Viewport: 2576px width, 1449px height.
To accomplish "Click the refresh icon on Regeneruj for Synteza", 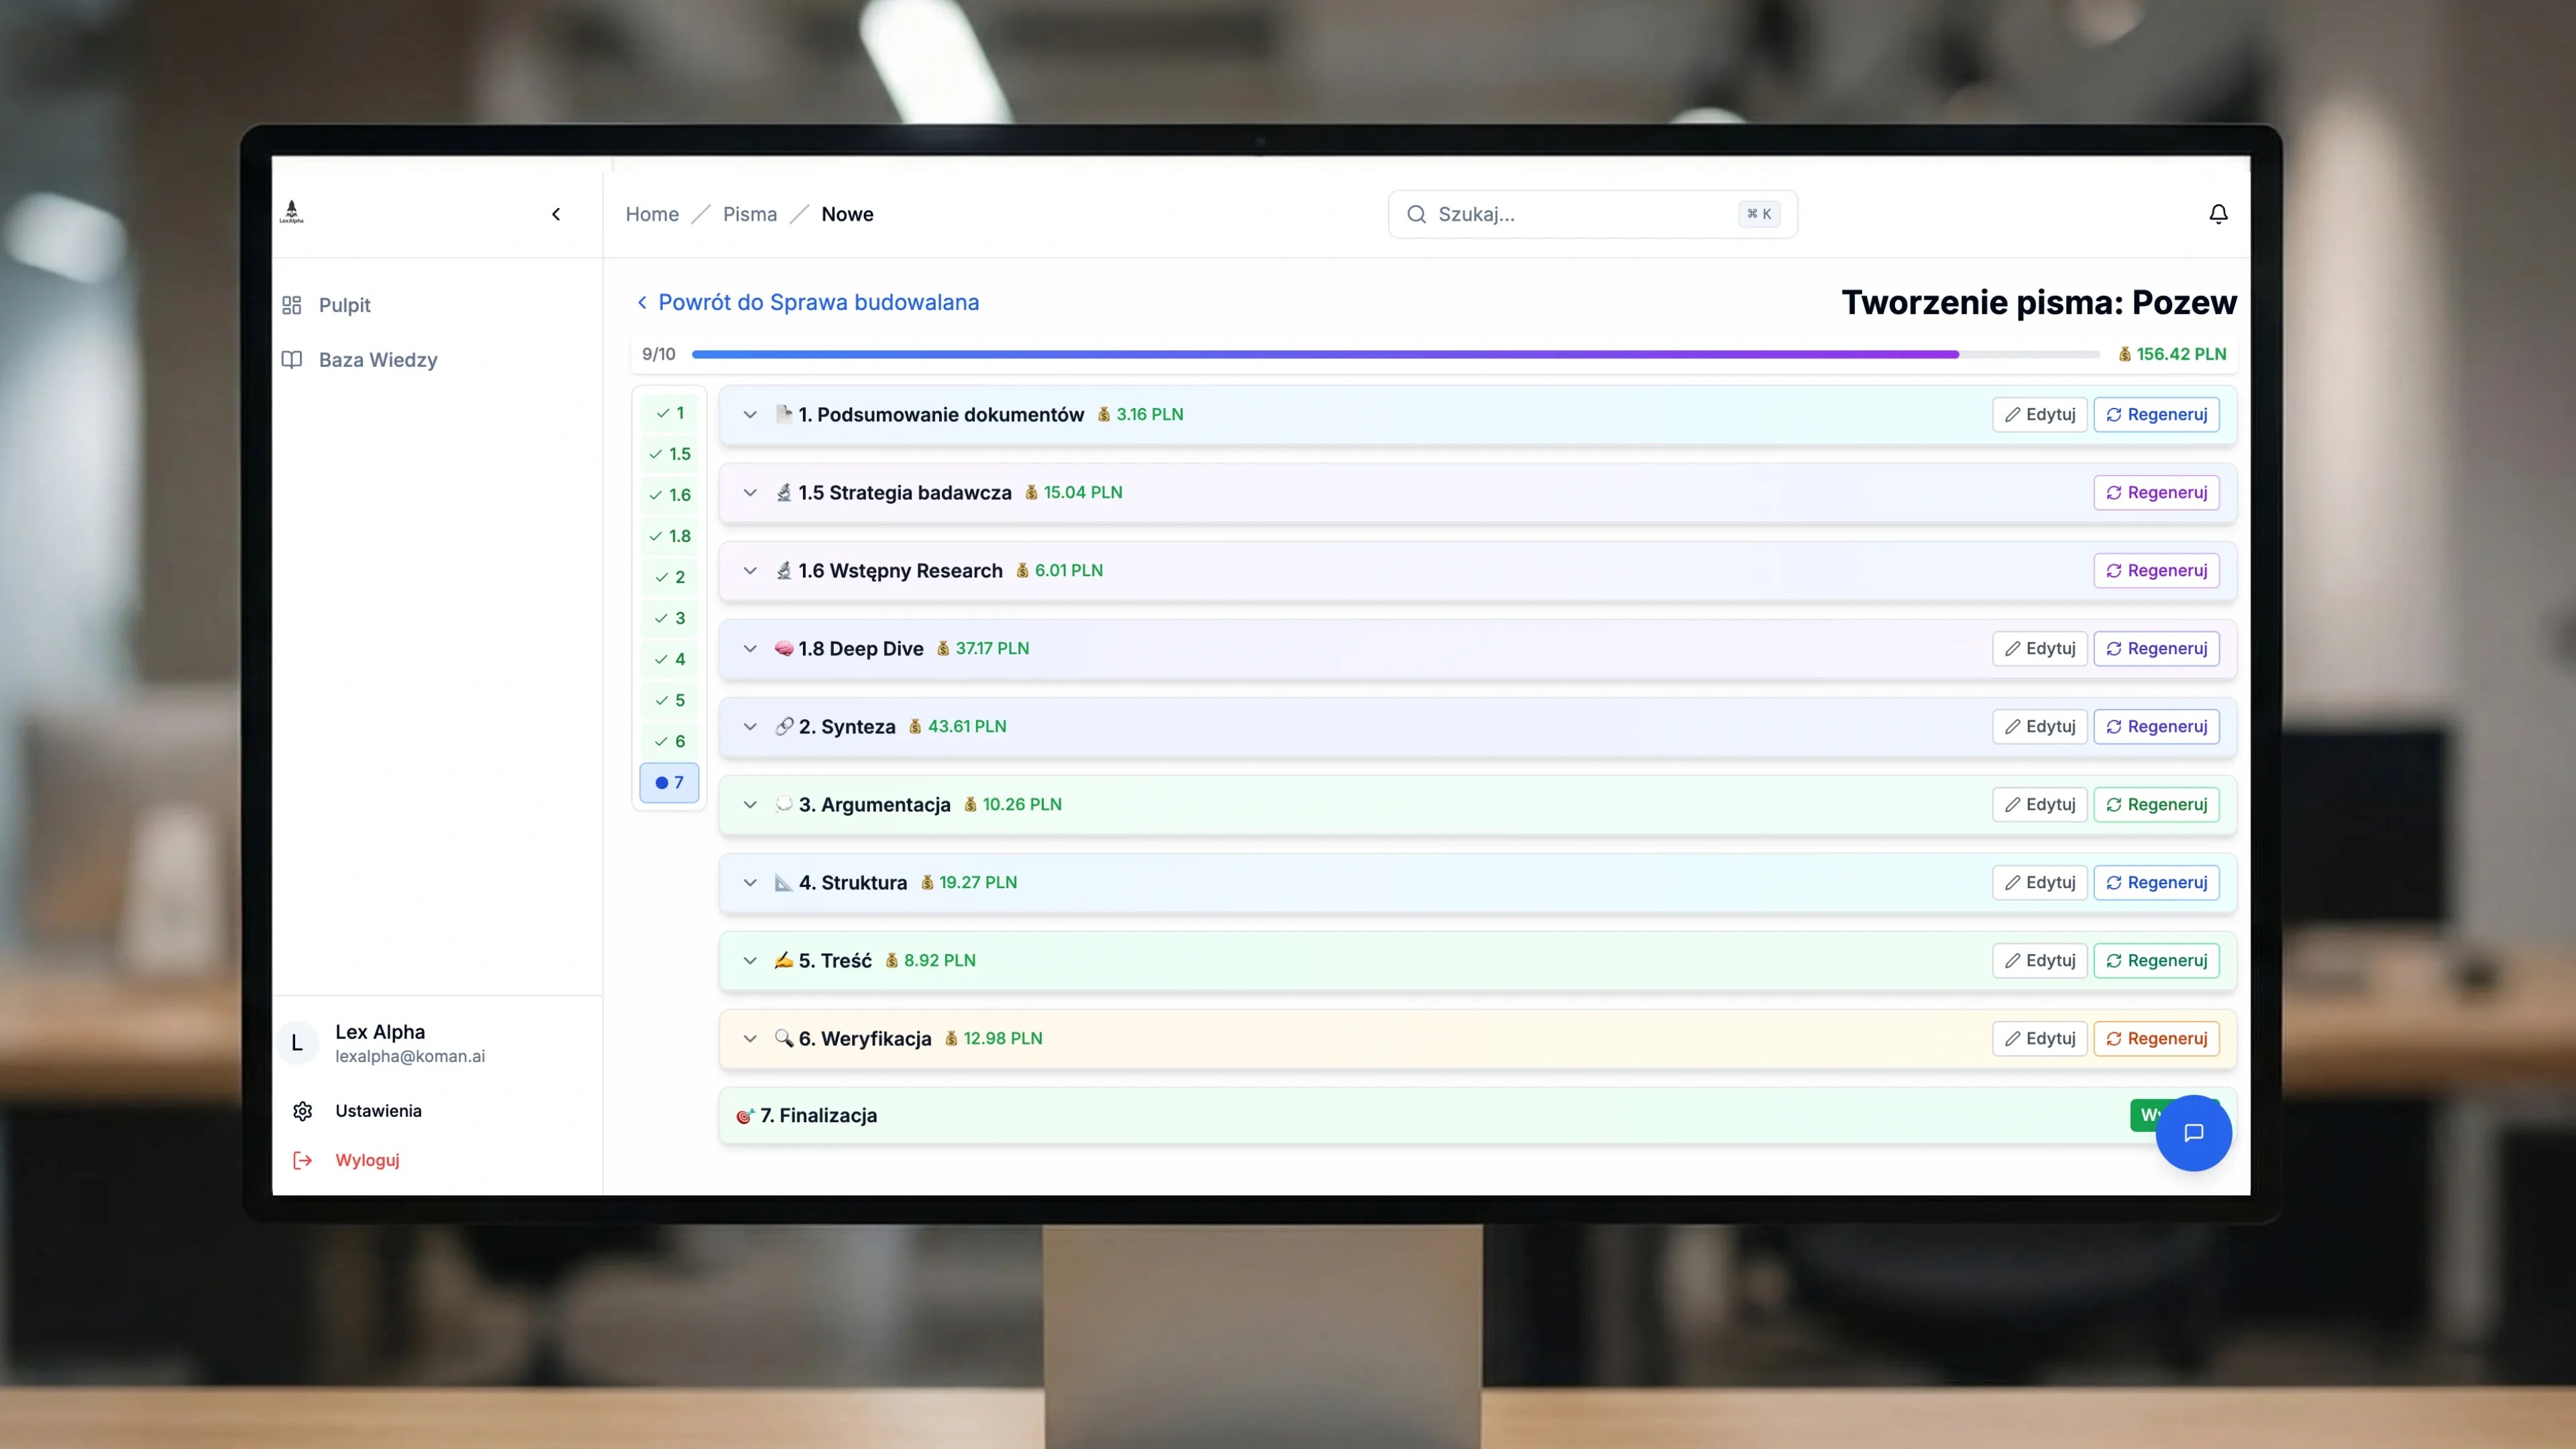I will (x=2114, y=727).
